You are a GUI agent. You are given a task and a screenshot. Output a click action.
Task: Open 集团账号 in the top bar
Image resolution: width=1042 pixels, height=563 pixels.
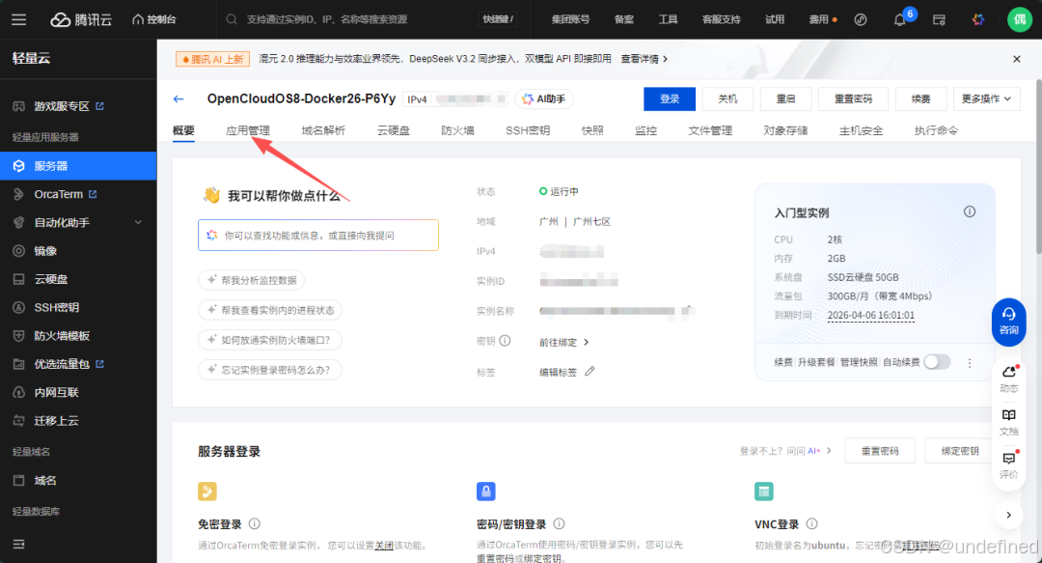click(570, 19)
